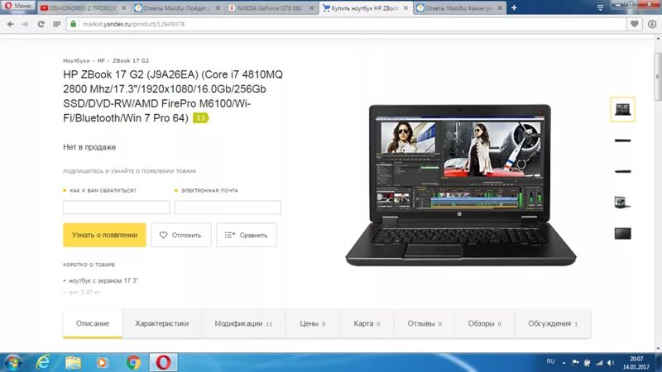662x372 pixels.
Task: Go back to the previous page
Action: 11,24
